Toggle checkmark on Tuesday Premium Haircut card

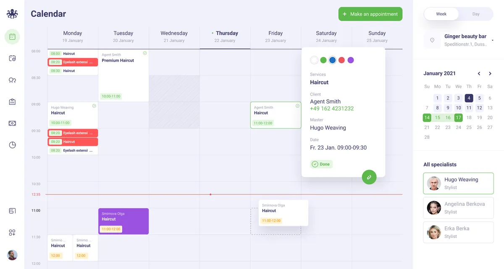click(x=145, y=53)
